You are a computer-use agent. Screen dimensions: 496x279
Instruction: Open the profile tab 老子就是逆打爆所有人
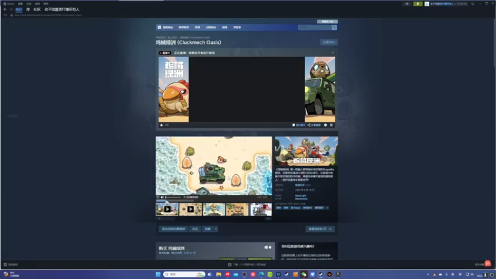(62, 9)
